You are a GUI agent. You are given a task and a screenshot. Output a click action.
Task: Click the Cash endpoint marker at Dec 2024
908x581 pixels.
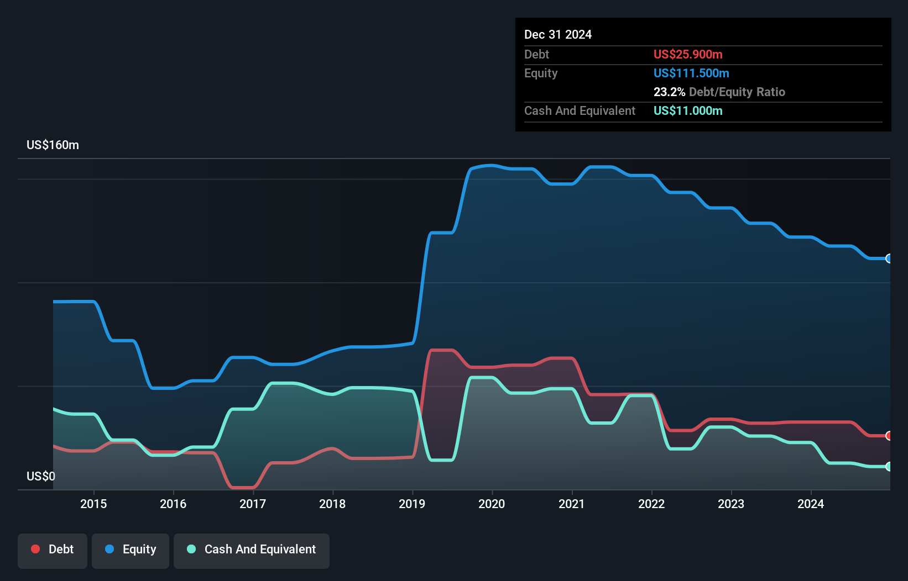(x=889, y=467)
